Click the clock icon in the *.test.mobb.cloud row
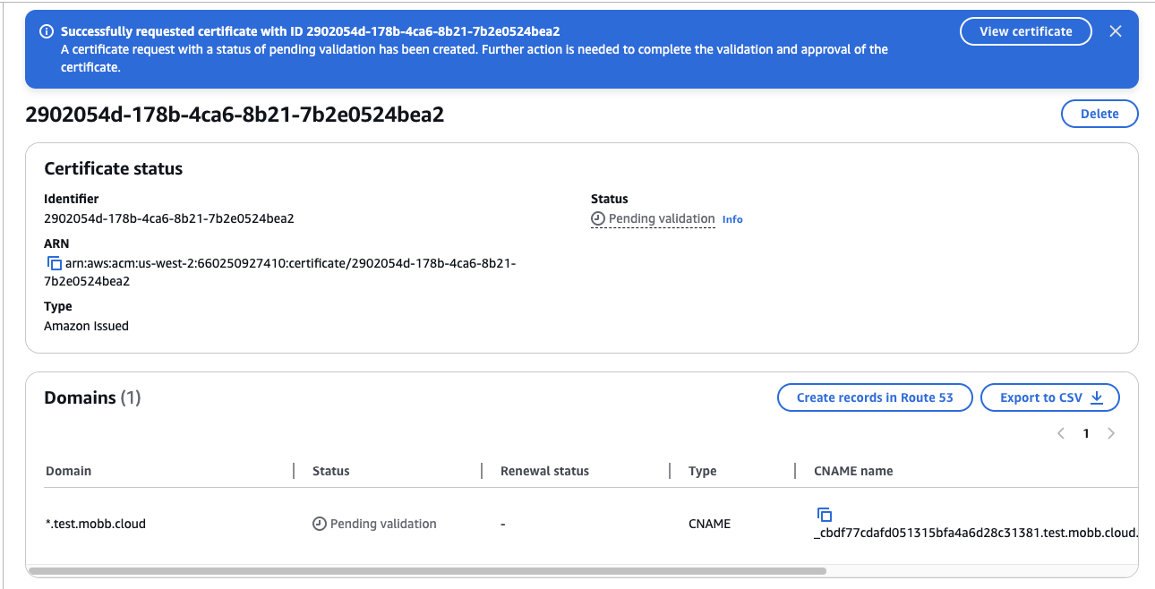 [x=319, y=524]
